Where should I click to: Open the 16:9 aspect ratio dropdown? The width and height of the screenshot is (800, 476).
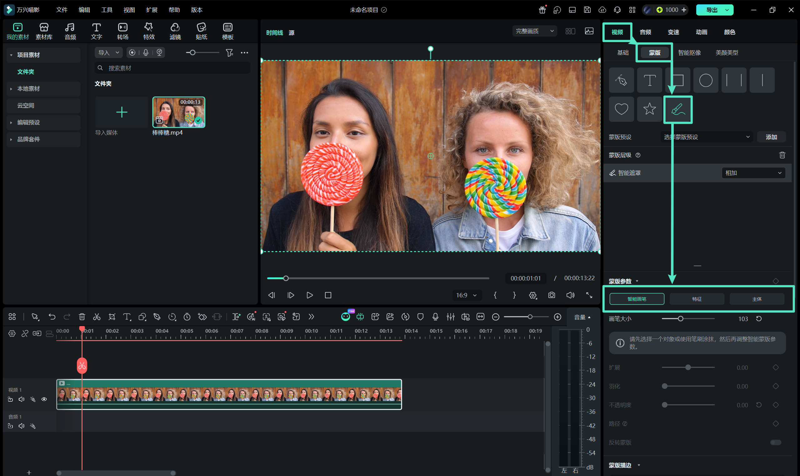pyautogui.click(x=467, y=295)
